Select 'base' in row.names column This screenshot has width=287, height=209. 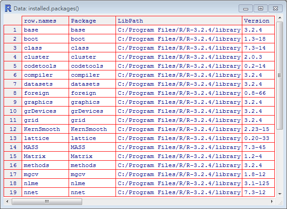click(46, 30)
